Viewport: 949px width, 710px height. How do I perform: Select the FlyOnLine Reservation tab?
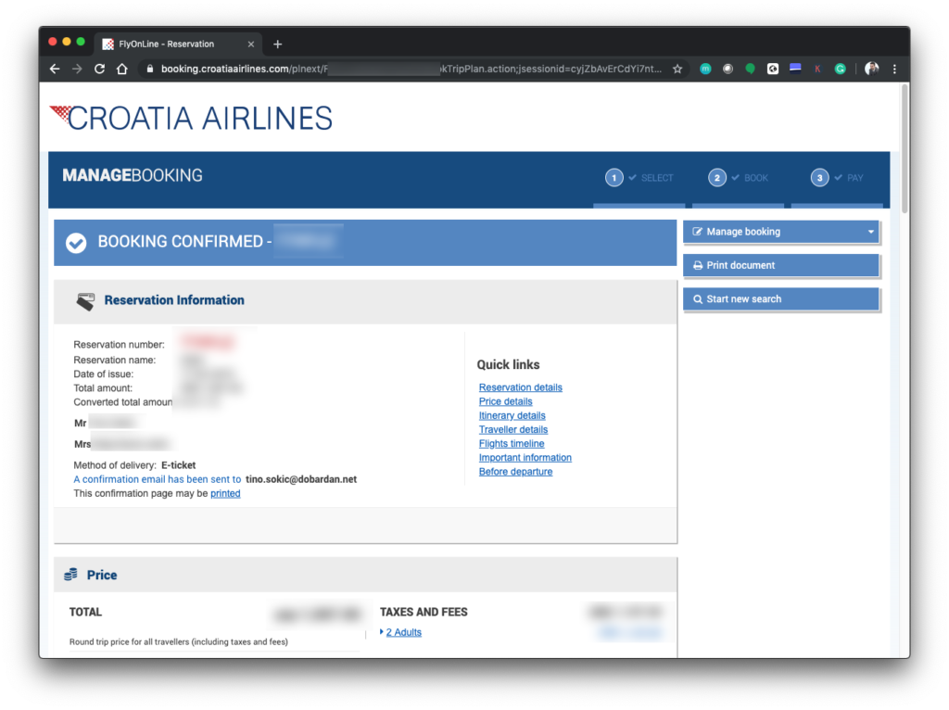click(x=167, y=44)
